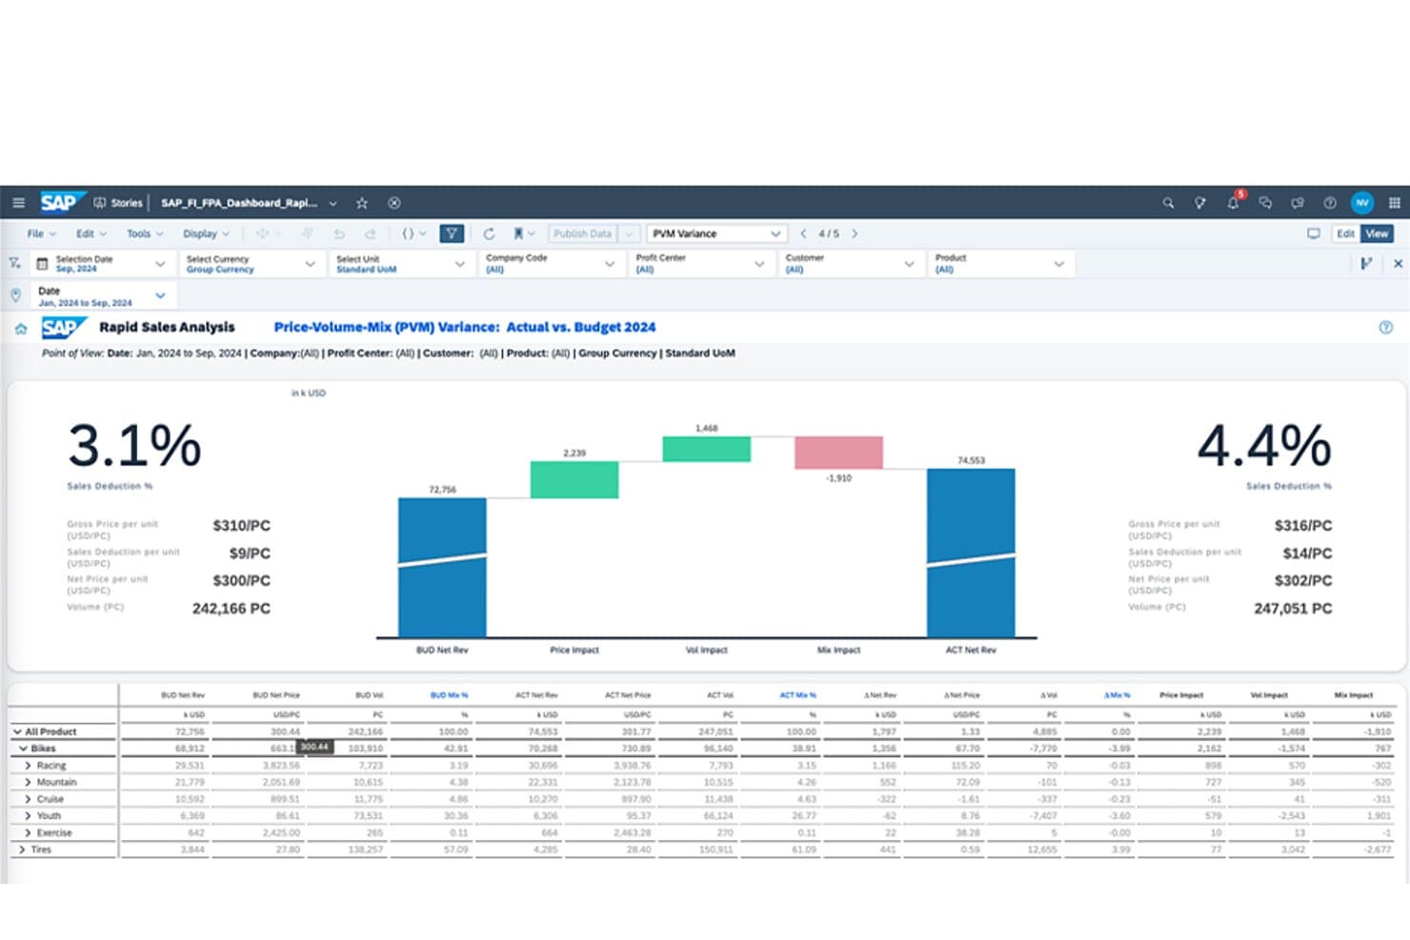Expand the Tires product row

tap(22, 850)
